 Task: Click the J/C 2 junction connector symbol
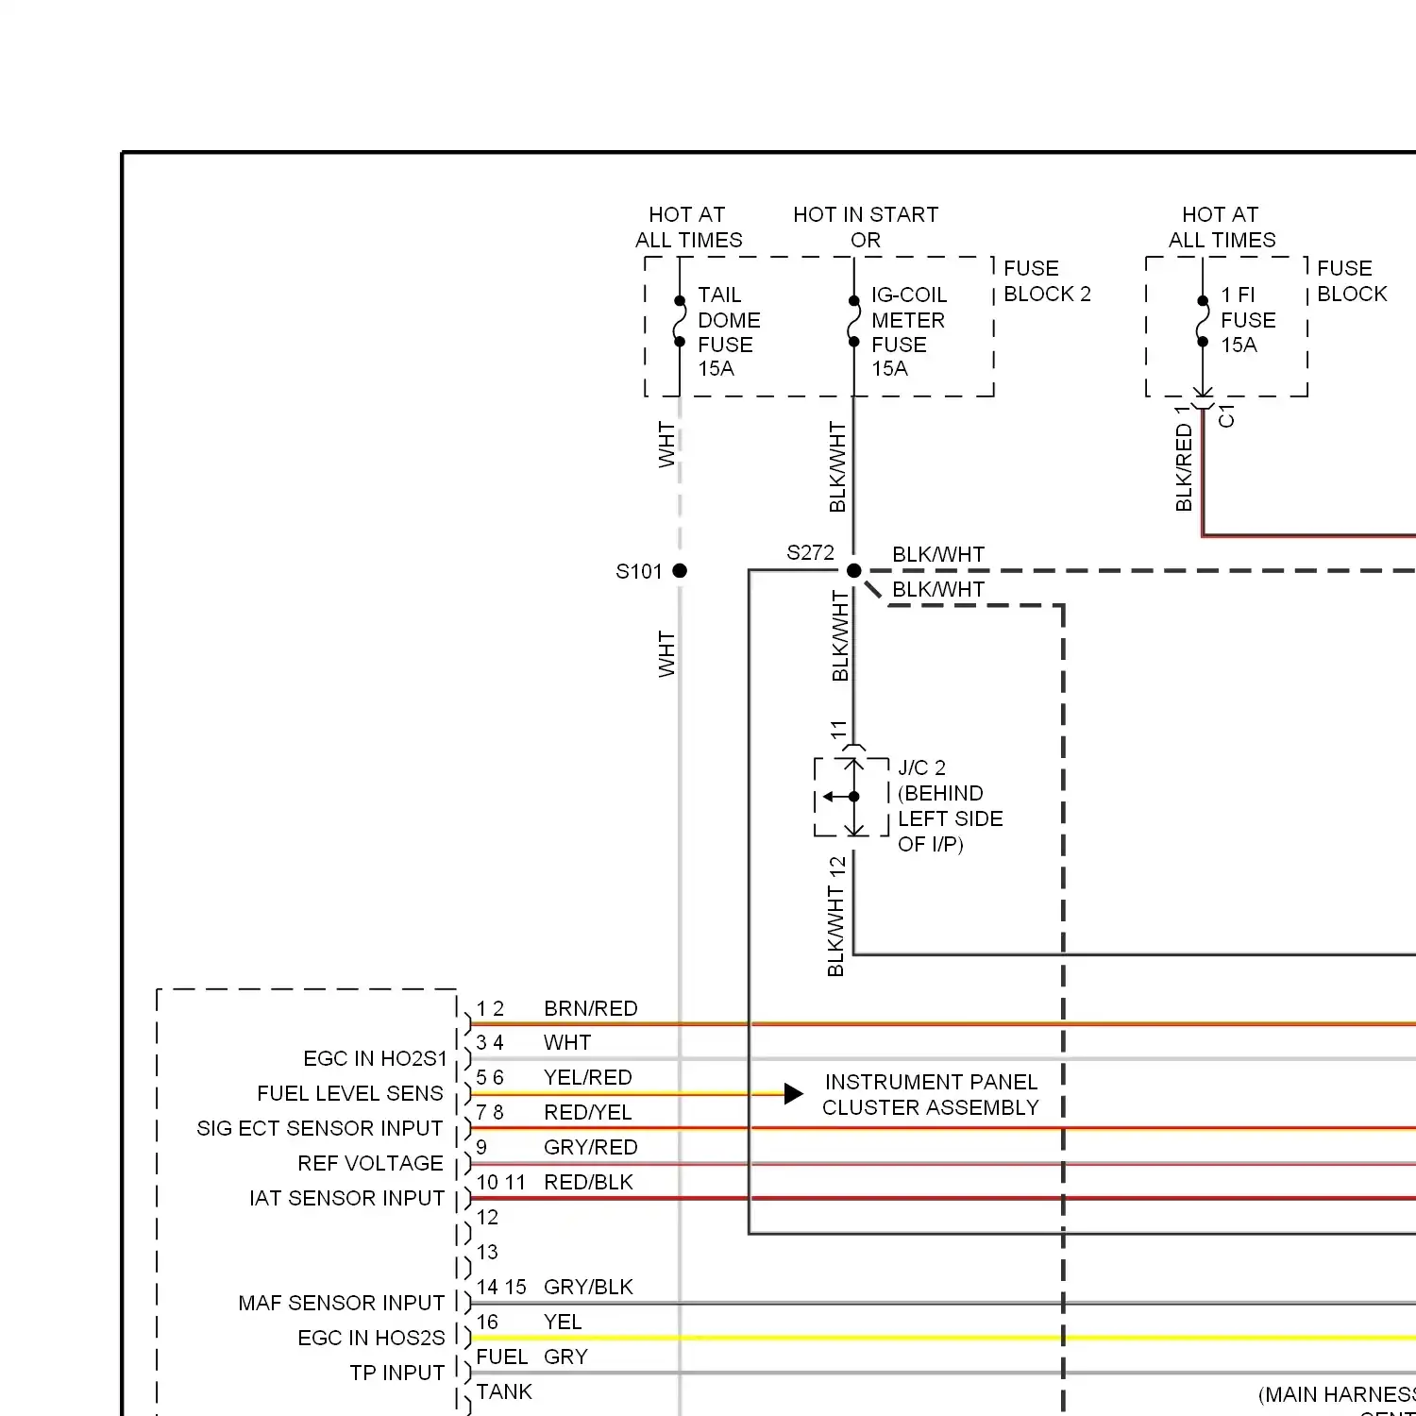click(x=852, y=797)
